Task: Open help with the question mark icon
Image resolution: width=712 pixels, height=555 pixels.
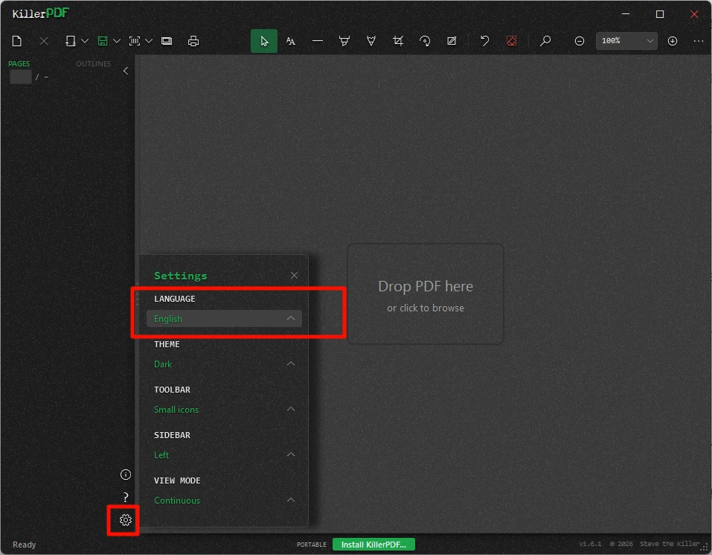Action: pyautogui.click(x=125, y=498)
